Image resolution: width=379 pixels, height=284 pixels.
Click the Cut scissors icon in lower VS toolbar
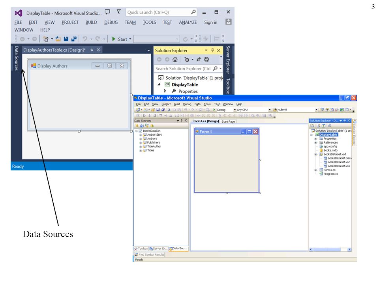pos(169,110)
